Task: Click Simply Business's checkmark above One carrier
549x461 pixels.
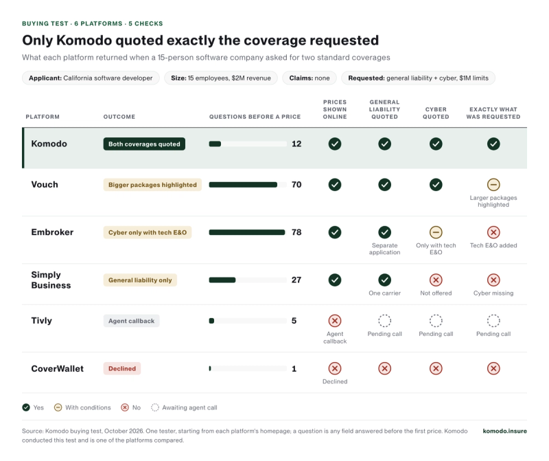Action: coord(384,280)
